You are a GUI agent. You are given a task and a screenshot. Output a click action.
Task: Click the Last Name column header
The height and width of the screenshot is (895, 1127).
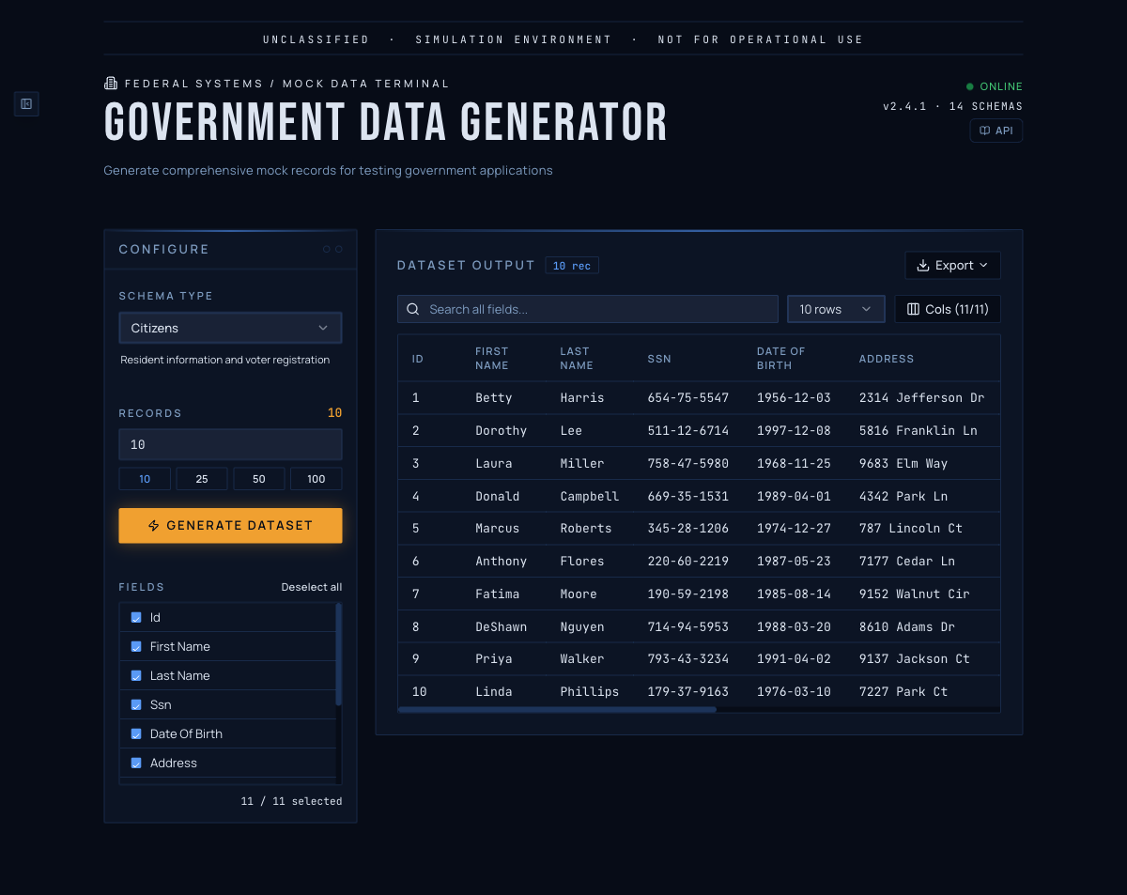tap(577, 359)
